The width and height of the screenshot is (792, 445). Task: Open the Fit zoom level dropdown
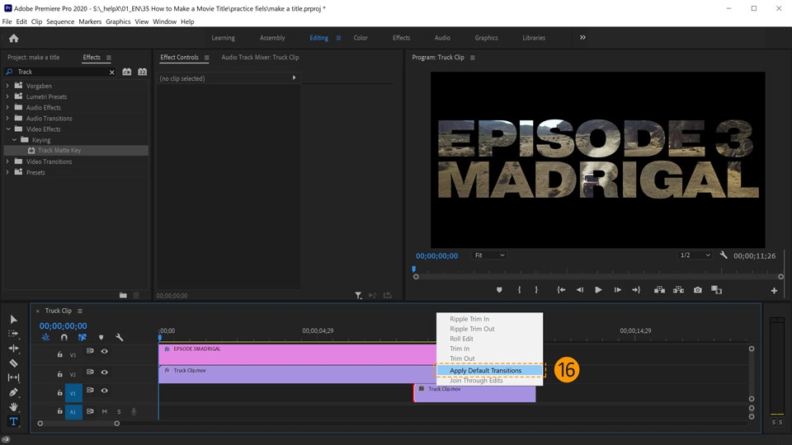click(x=489, y=255)
